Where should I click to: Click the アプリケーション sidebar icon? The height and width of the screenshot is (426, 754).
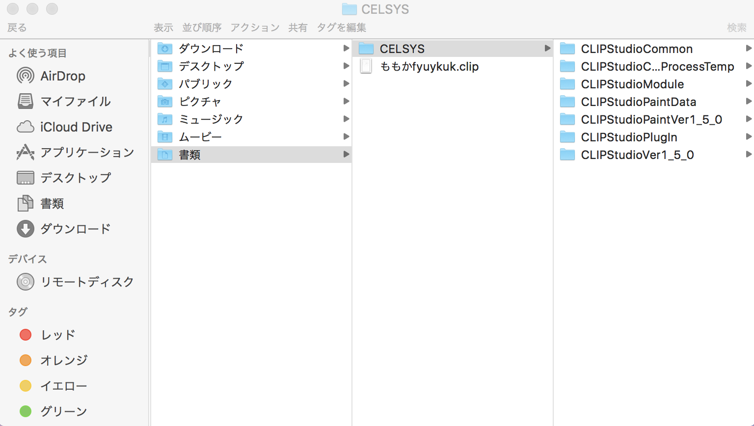pyautogui.click(x=26, y=152)
